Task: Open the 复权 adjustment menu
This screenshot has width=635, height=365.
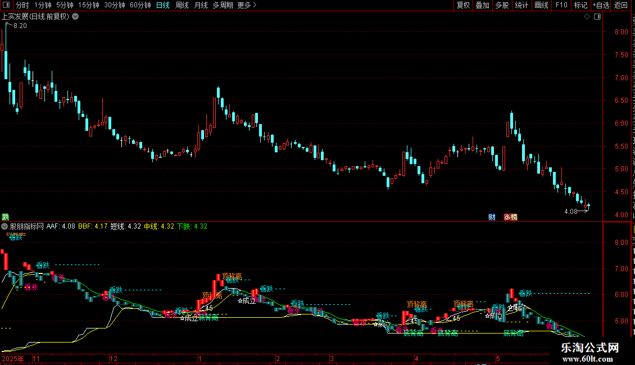Action: tap(463, 5)
